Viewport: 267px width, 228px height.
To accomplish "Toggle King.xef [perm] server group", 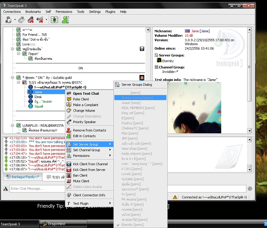I will point(140,113).
